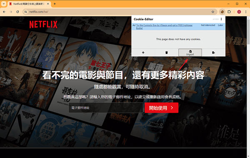Screen dimensions: 250x158
Task: Click the Import button in Cookie-Editor
Action: [x=190, y=52]
